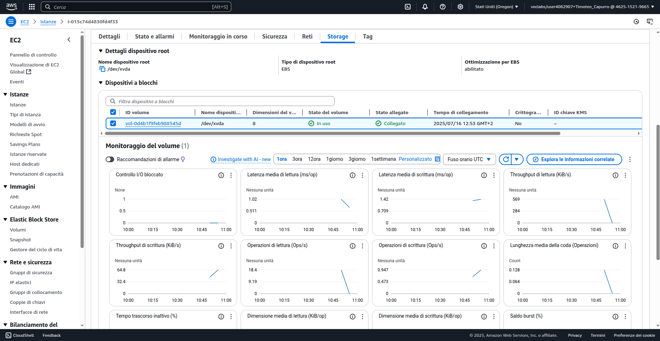Click Feedback in the footer
The image size is (660, 341).
coord(52,335)
